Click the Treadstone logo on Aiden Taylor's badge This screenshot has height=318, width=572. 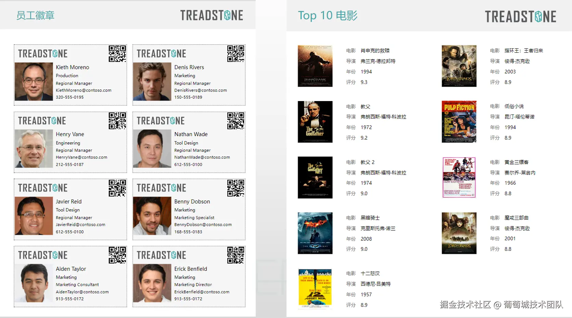[43, 255]
